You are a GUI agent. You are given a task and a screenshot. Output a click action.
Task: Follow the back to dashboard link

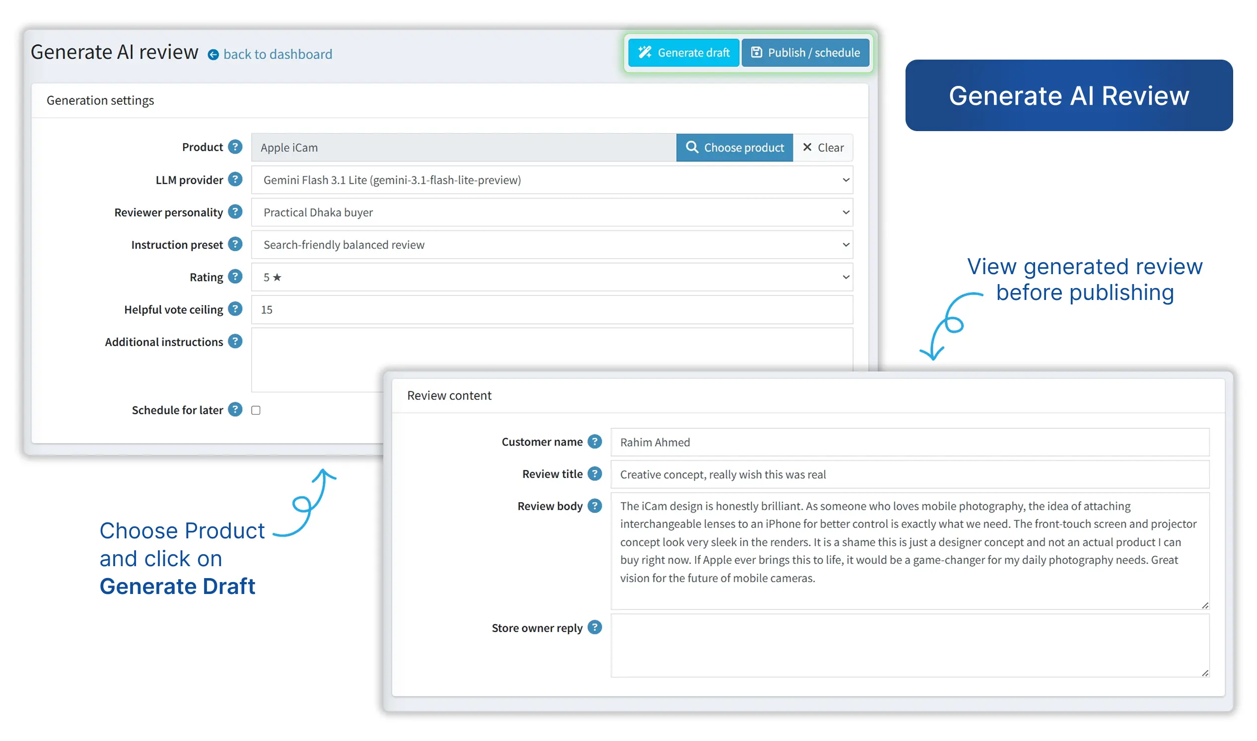point(278,54)
